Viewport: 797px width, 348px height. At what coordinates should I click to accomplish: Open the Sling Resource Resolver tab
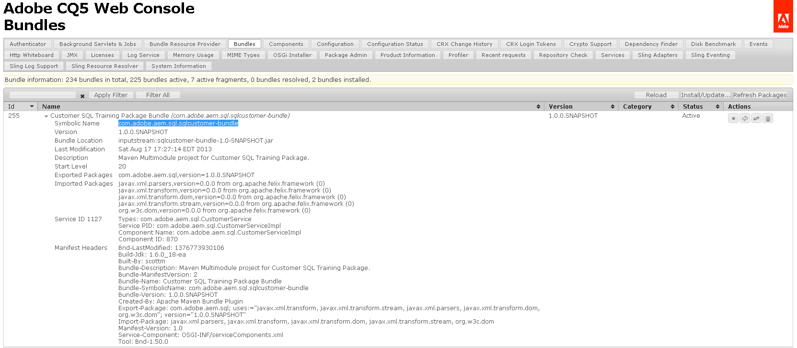coord(104,66)
